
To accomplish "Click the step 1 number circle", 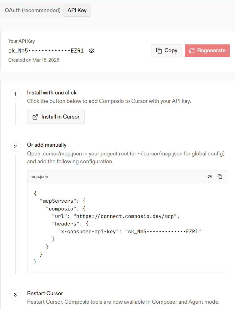I will 15,94.
